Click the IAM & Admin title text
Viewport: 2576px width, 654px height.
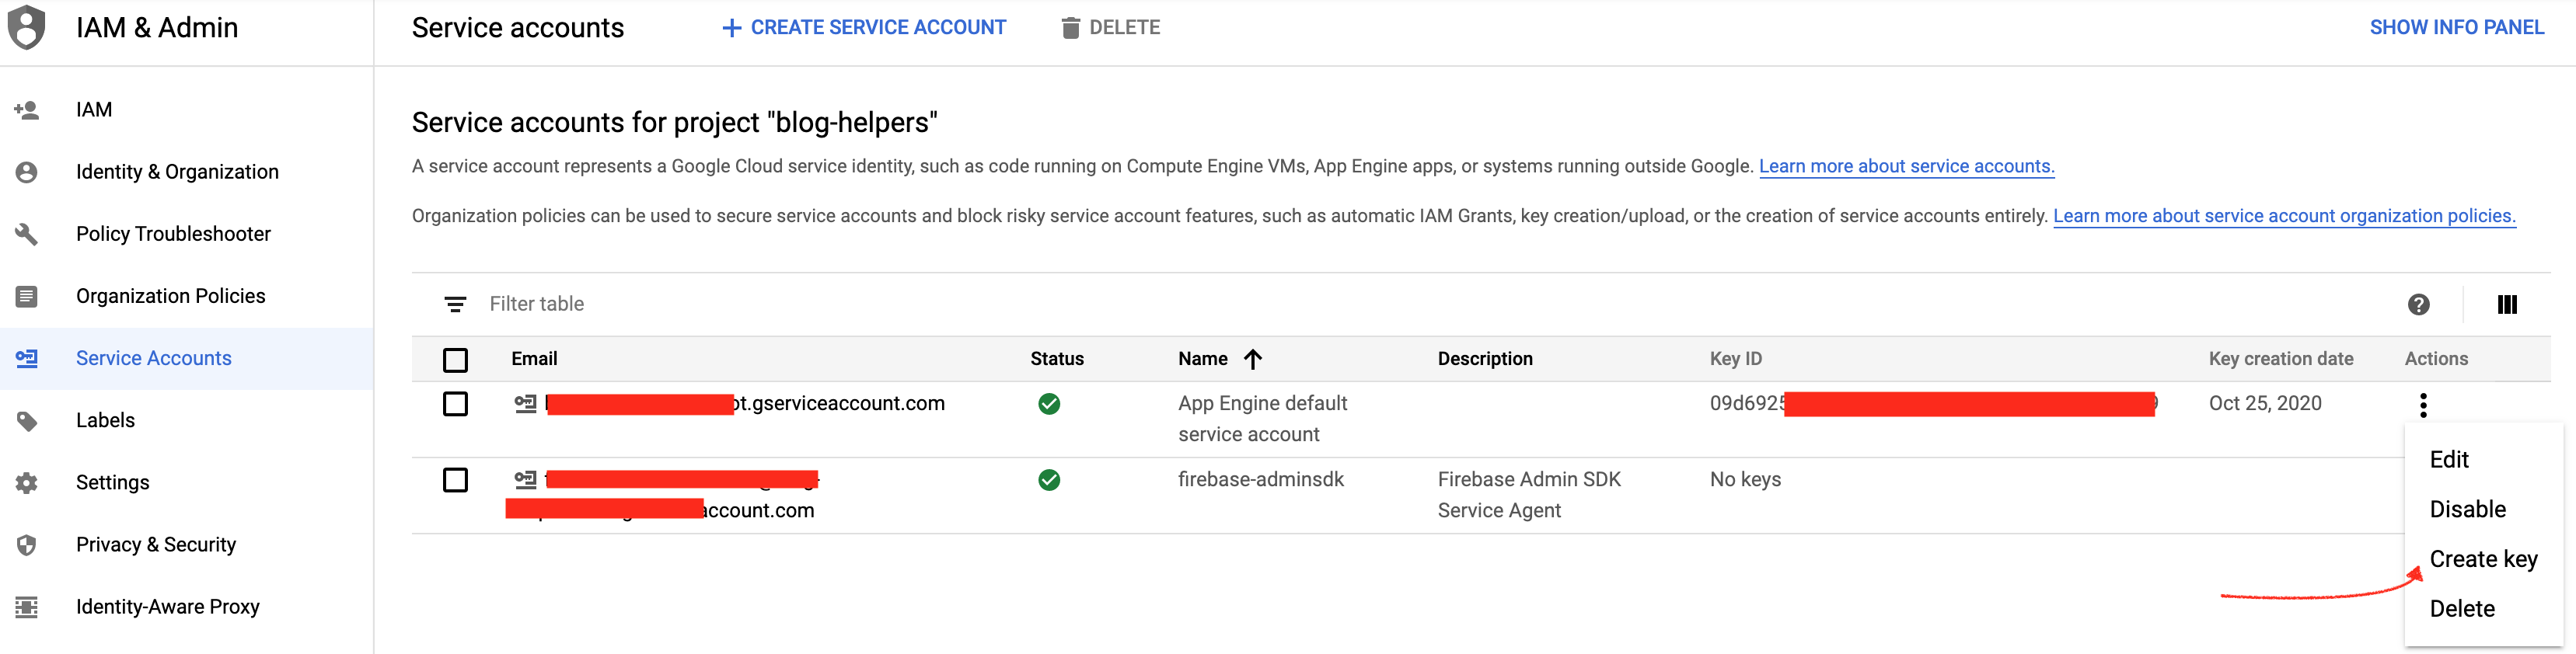157,28
